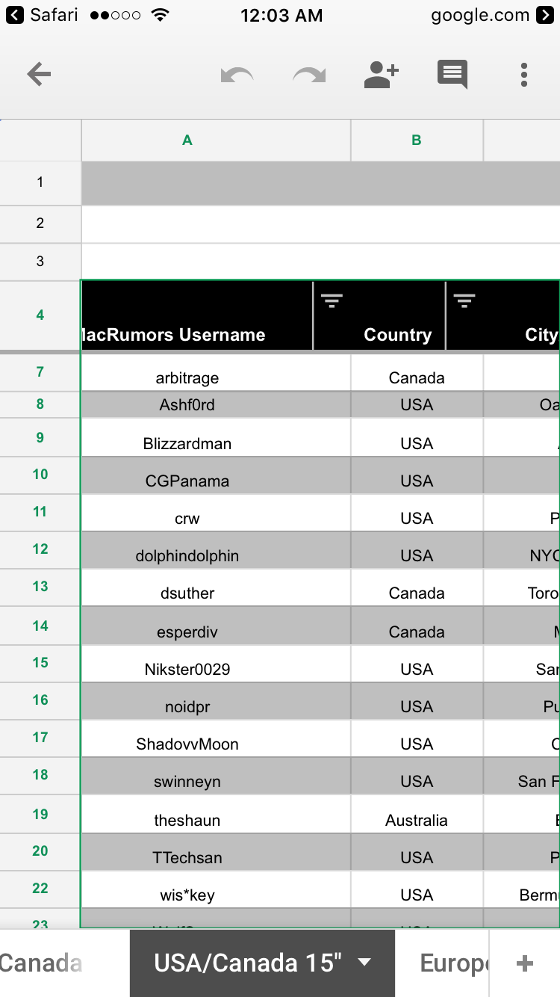Click the undo arrow icon
The height and width of the screenshot is (997, 560).
tap(237, 75)
